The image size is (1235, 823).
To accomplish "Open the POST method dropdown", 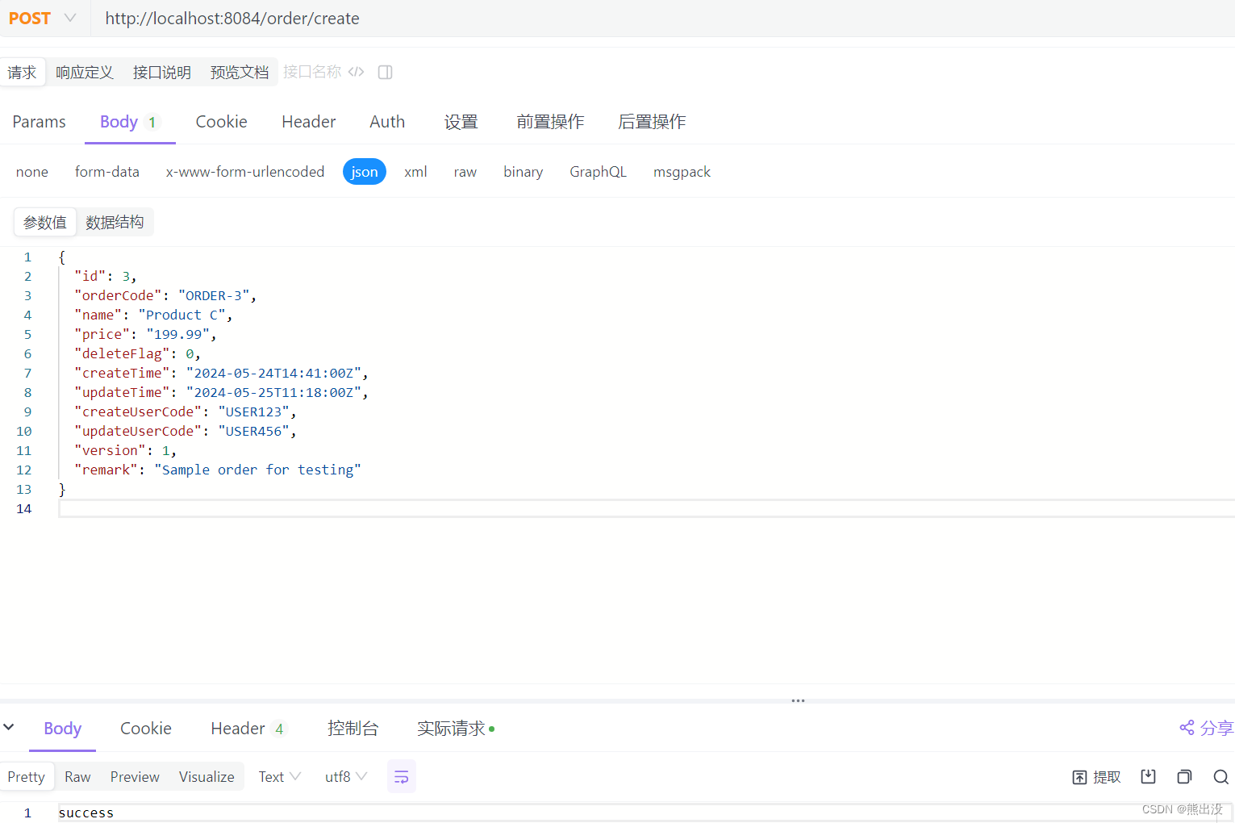I will [42, 18].
